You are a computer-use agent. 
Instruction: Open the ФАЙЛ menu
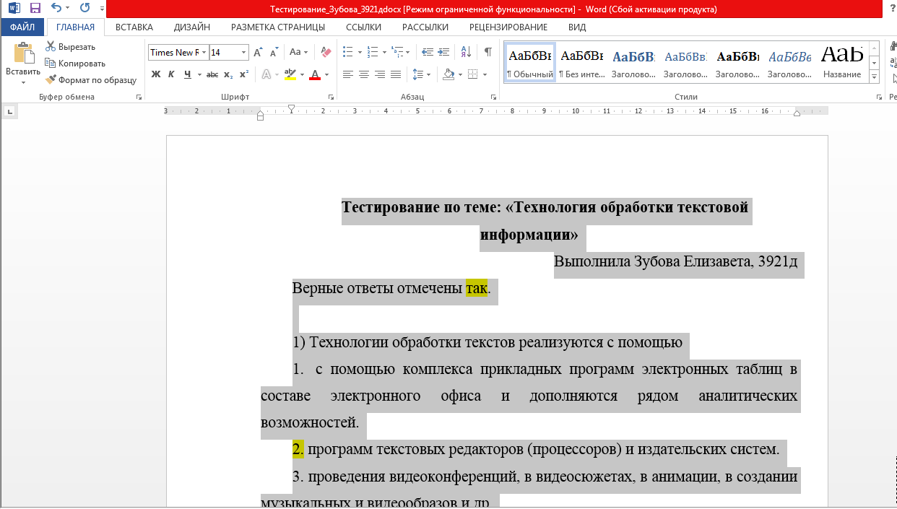[22, 27]
